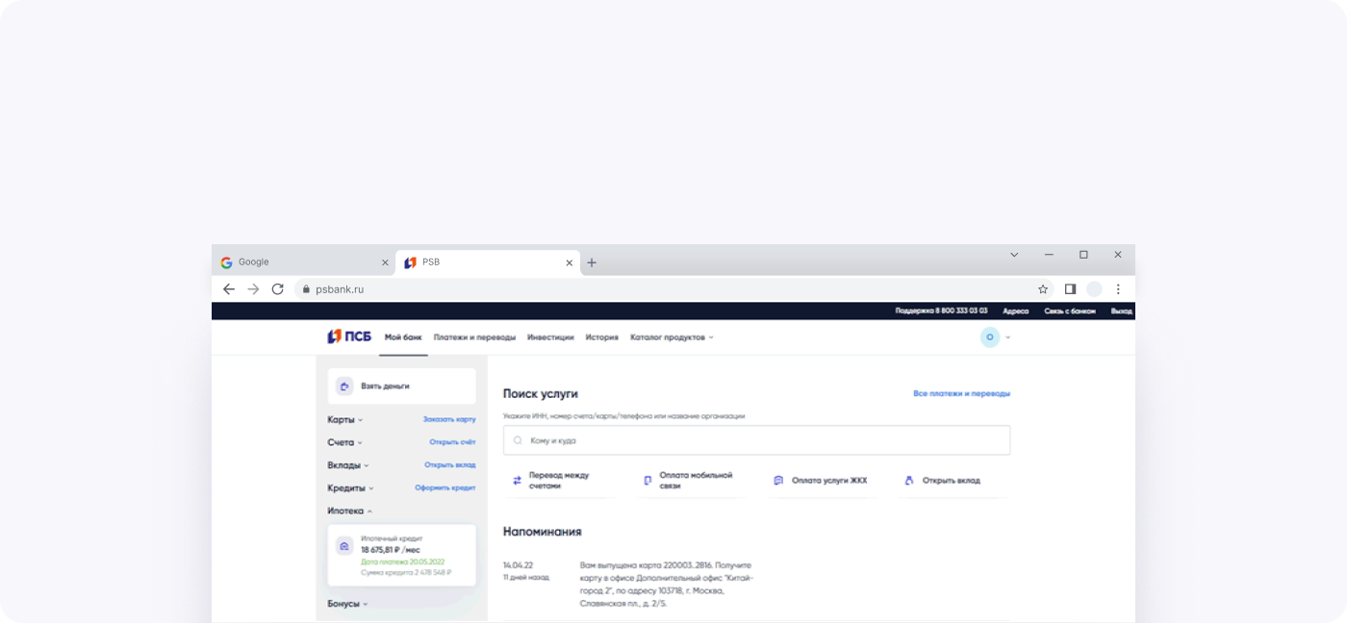This screenshot has height=623, width=1347.
Task: Click the ЖКХ utilities payment icon
Action: [x=778, y=481]
